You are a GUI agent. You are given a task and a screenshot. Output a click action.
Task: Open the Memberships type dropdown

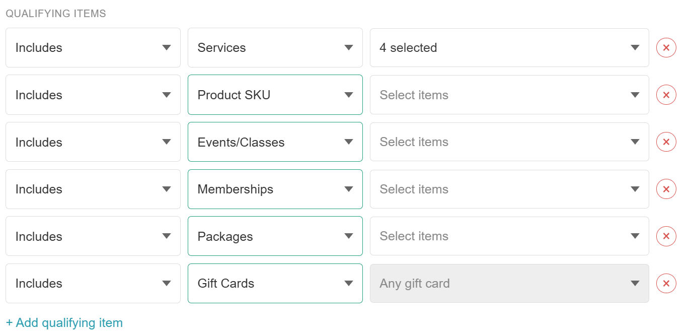click(x=275, y=189)
